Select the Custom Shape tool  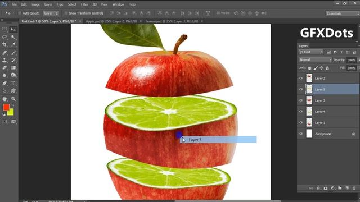[13, 91]
